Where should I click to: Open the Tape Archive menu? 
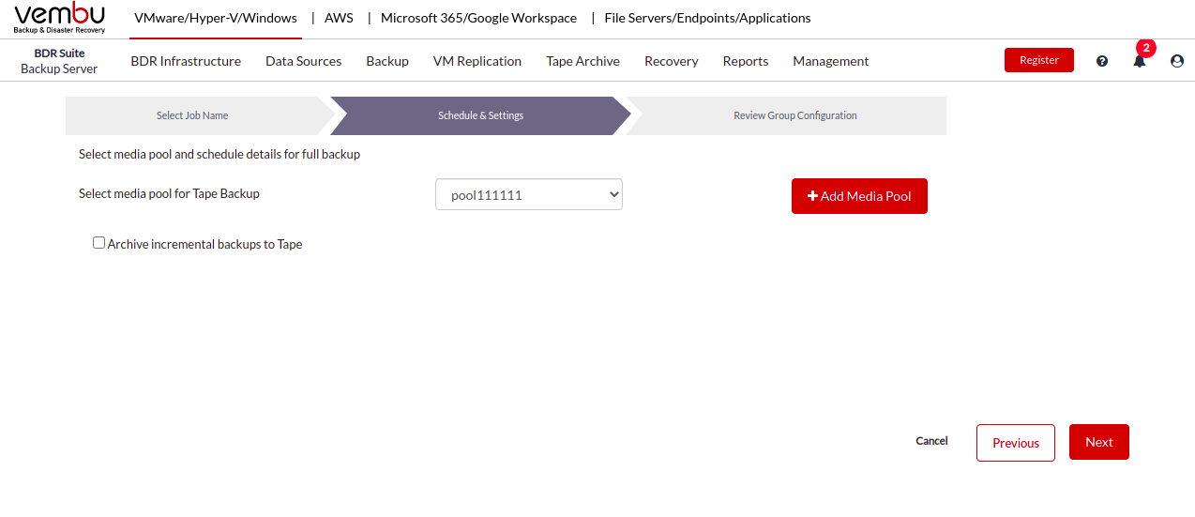(582, 61)
